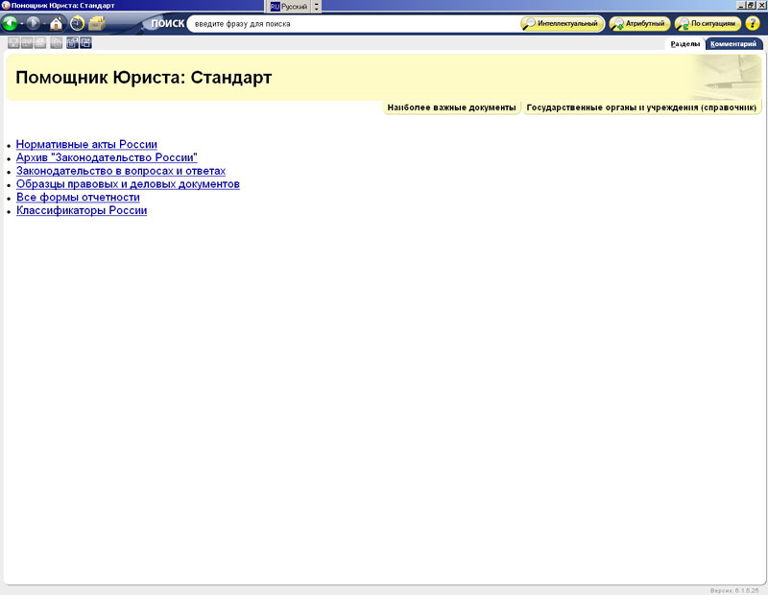This screenshot has height=595, width=768.
Task: Switch to the Комментарий tab
Action: click(x=733, y=43)
